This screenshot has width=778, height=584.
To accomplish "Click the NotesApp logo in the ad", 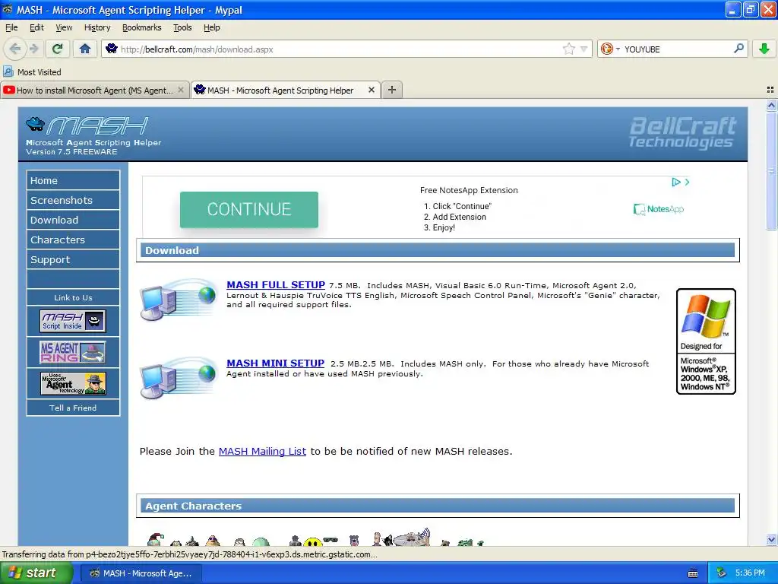I will pyautogui.click(x=659, y=209).
